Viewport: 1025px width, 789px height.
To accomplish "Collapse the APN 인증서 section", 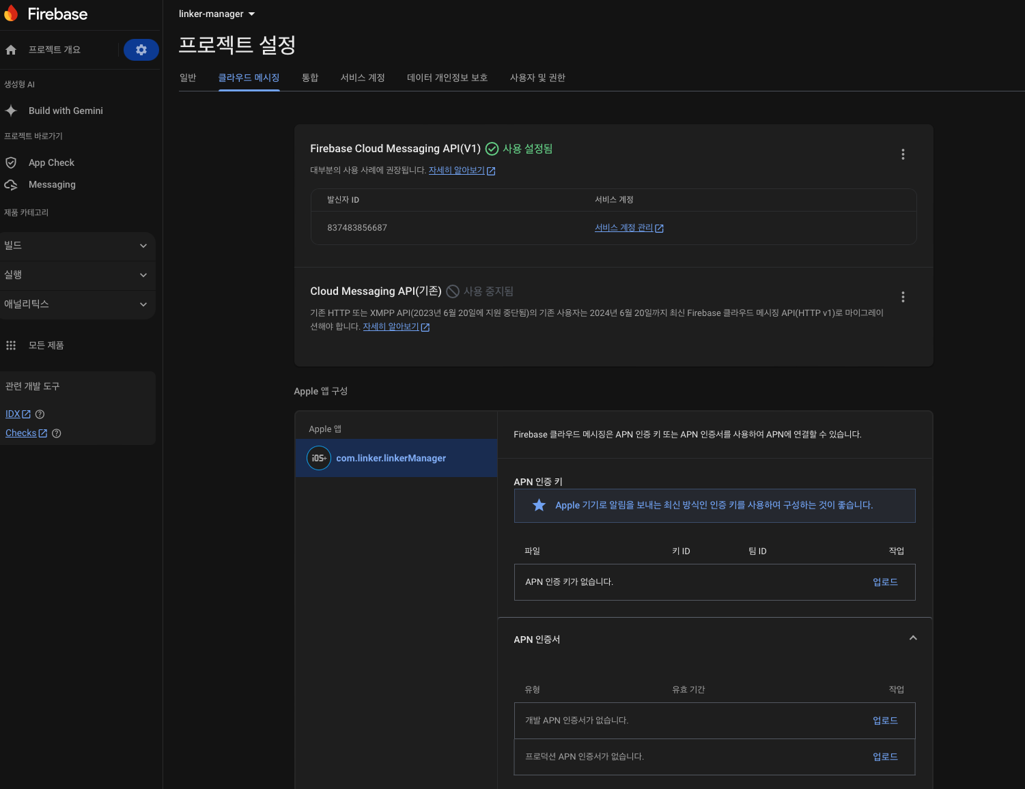I will point(913,638).
